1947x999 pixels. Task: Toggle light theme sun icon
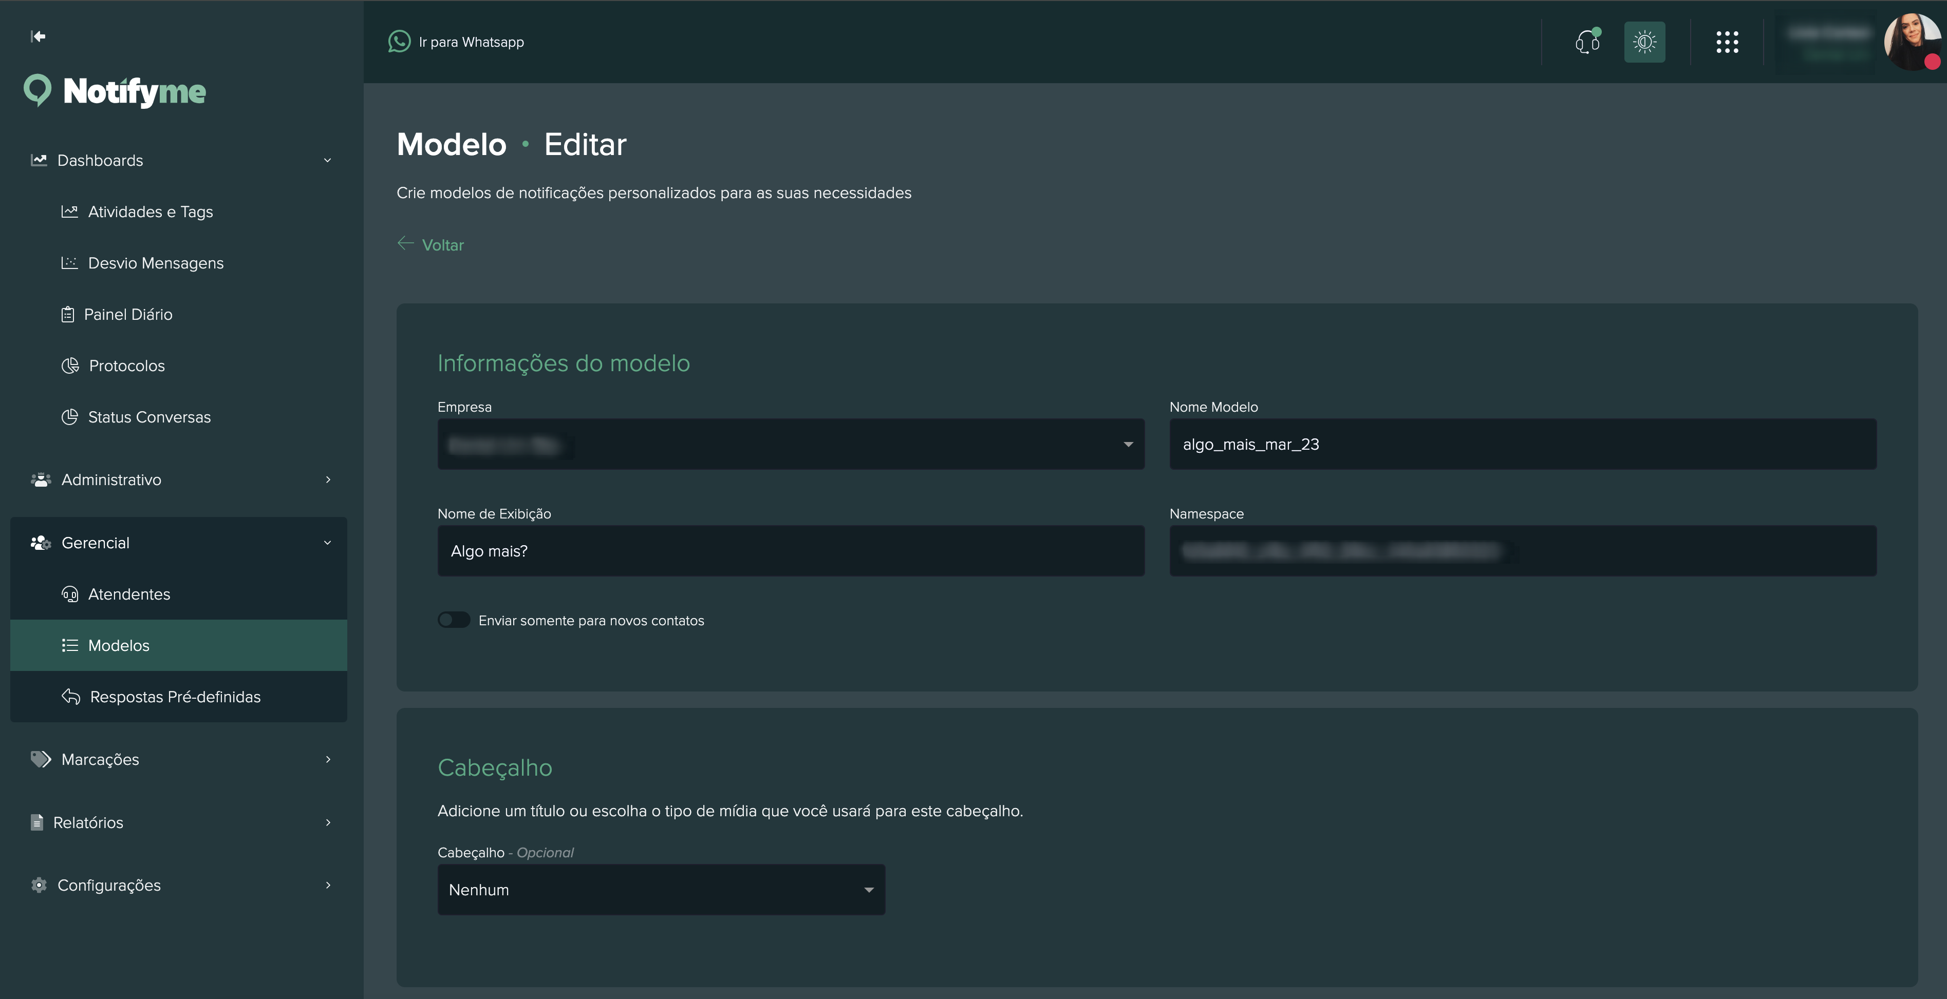pos(1644,42)
